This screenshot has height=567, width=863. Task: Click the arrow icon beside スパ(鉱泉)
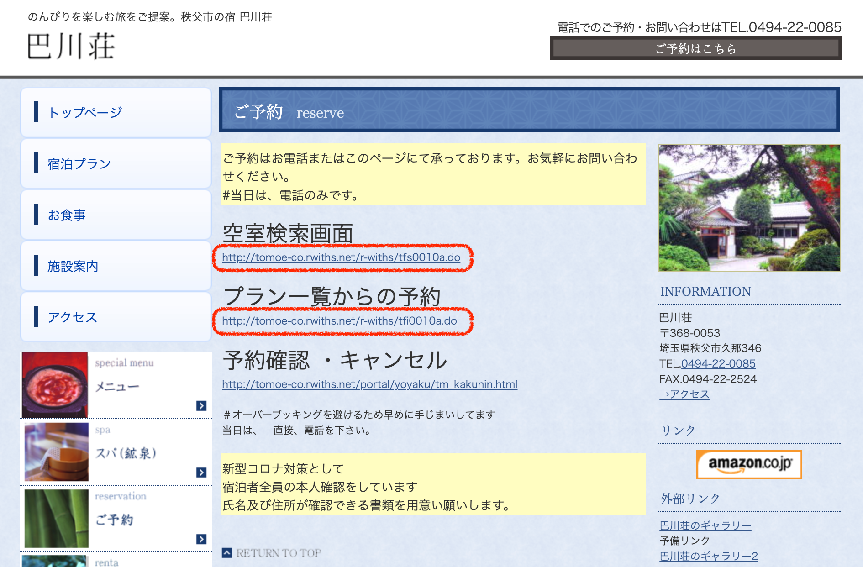(201, 472)
